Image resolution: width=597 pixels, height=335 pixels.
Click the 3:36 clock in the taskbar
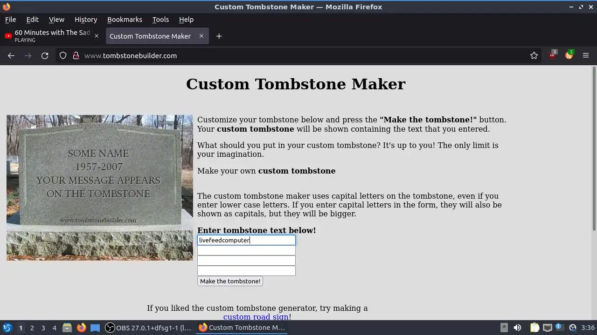588,328
